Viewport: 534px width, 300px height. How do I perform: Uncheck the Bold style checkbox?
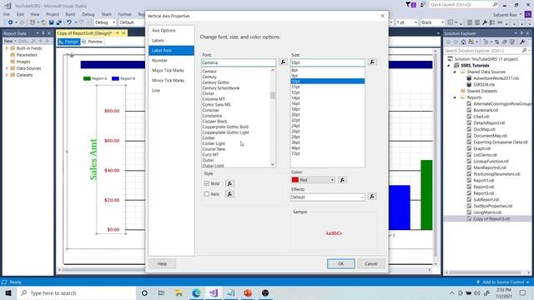click(206, 183)
